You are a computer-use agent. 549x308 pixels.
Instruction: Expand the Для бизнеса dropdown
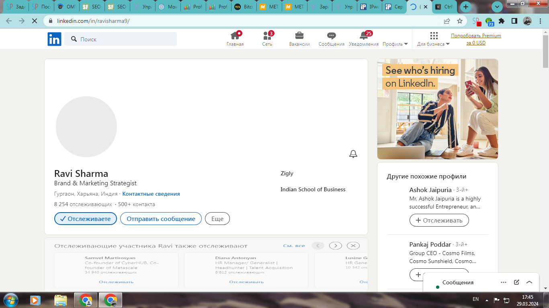(433, 44)
